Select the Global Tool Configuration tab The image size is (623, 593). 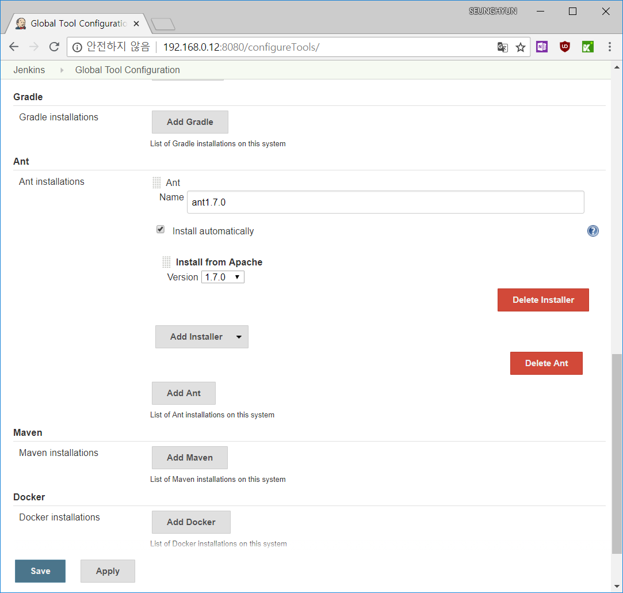click(x=78, y=24)
